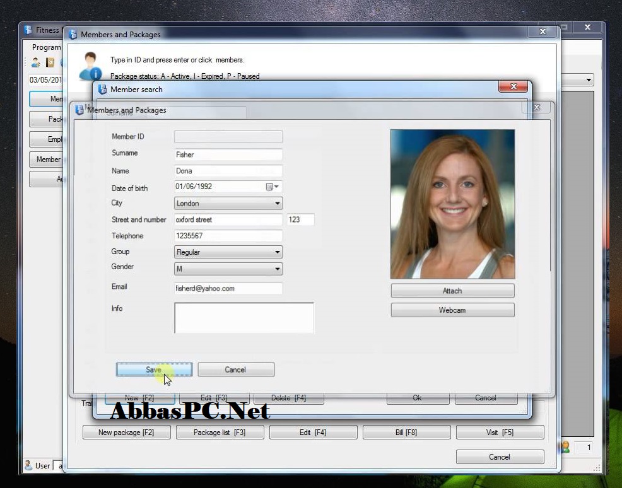The image size is (622, 488).
Task: Edit the Telephone field 1235567
Action: pos(228,236)
